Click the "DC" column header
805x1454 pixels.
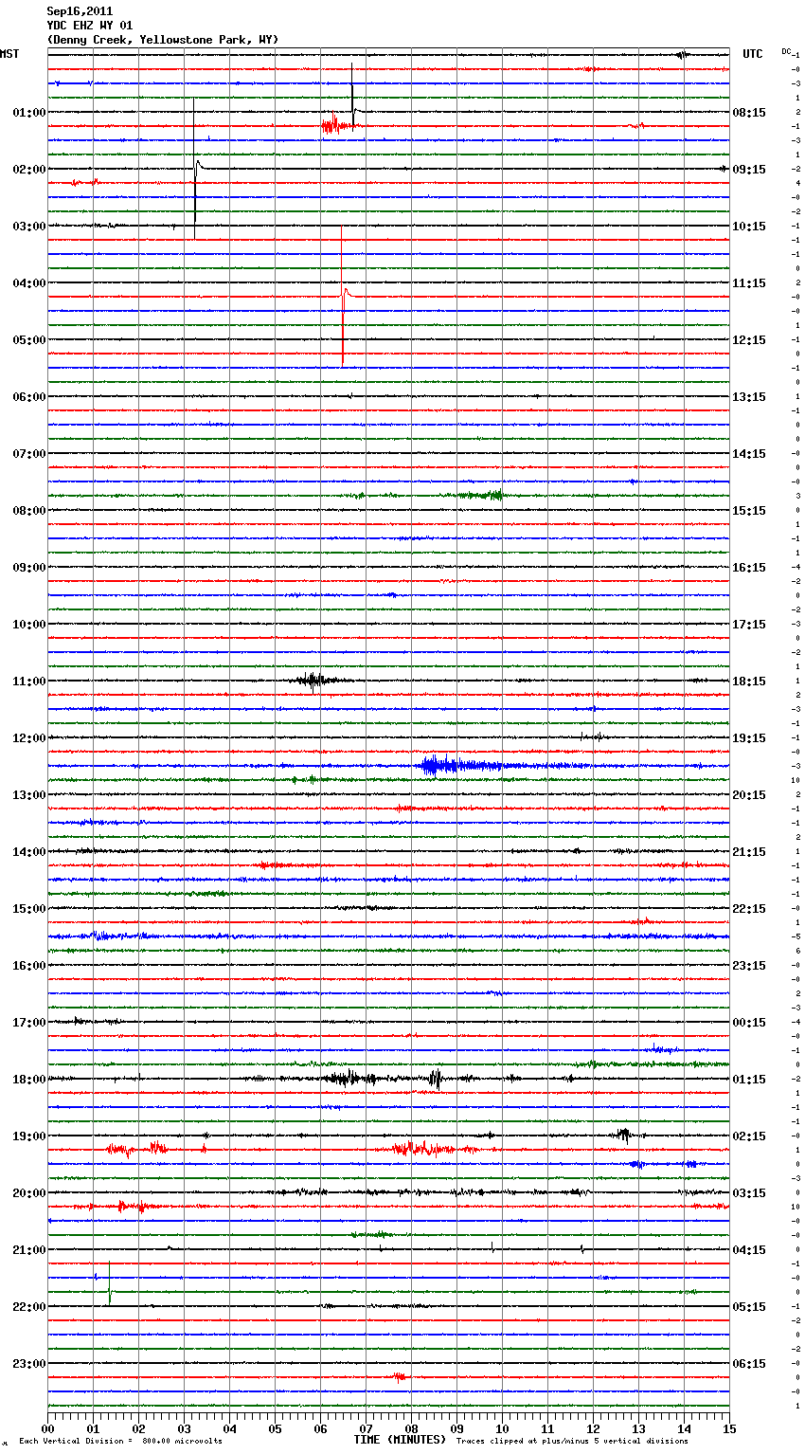786,51
